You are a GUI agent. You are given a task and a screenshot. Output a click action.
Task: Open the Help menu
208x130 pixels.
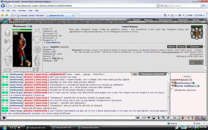pos(37,10)
